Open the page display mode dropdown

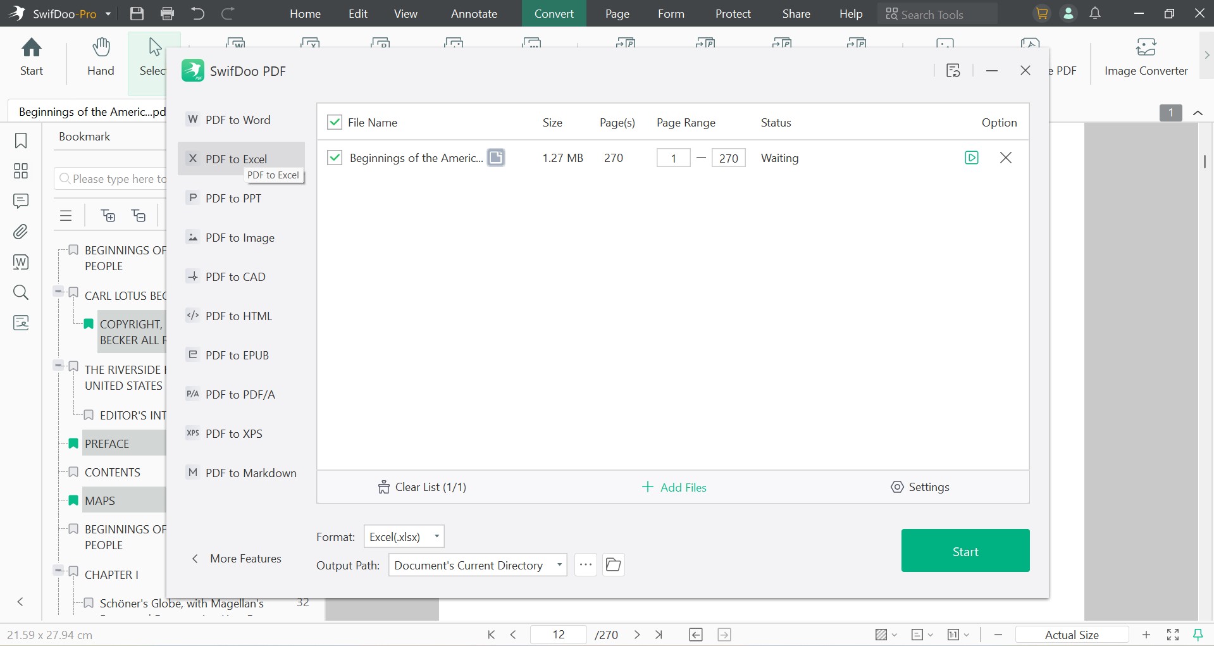[922, 635]
